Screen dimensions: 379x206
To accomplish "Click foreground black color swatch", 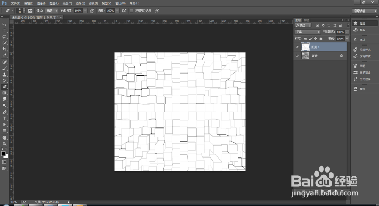I will click(x=3, y=154).
